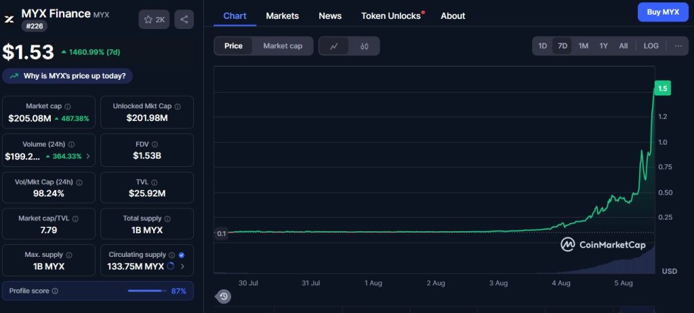
Task: Click the $1.53B FDV value
Action: tap(147, 155)
